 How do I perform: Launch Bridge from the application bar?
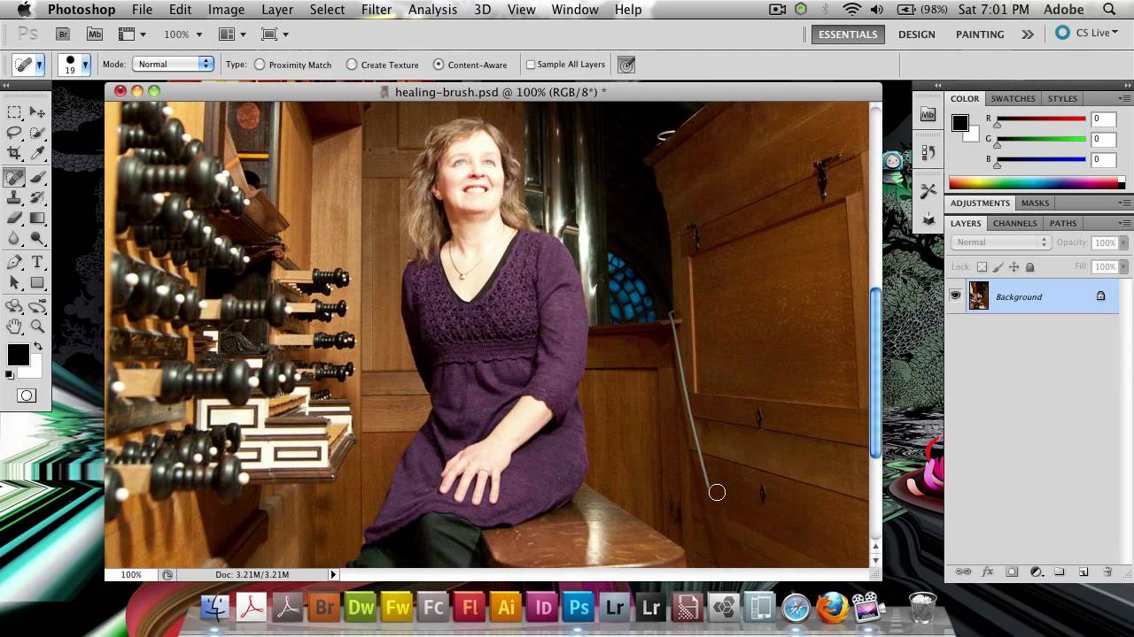pyautogui.click(x=64, y=35)
